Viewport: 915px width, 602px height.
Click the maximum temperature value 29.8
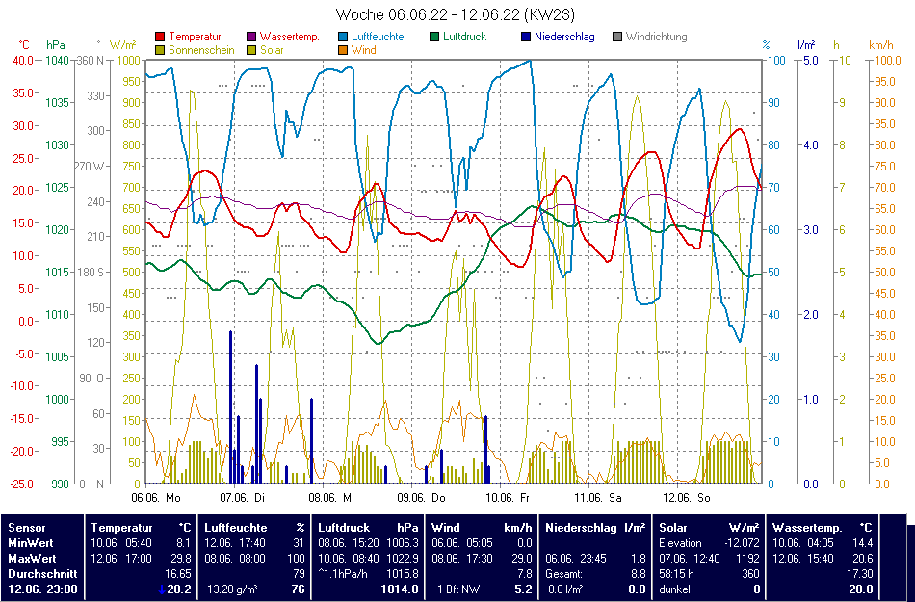180,559
